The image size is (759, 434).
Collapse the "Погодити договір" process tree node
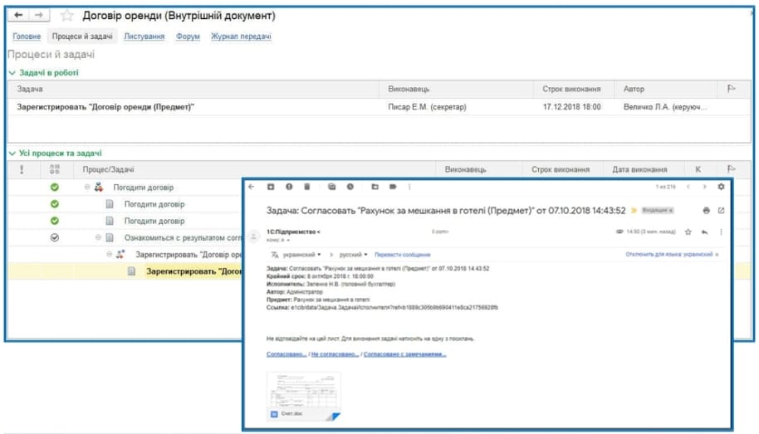tap(87, 188)
